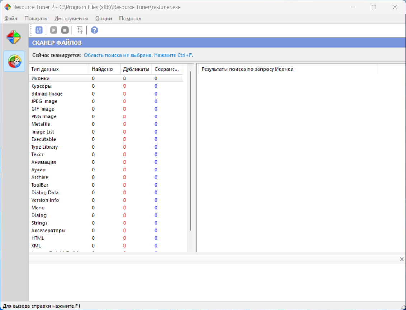The width and height of the screenshot is (406, 310).
Task: Click the found count for Metafile
Action: pos(93,124)
